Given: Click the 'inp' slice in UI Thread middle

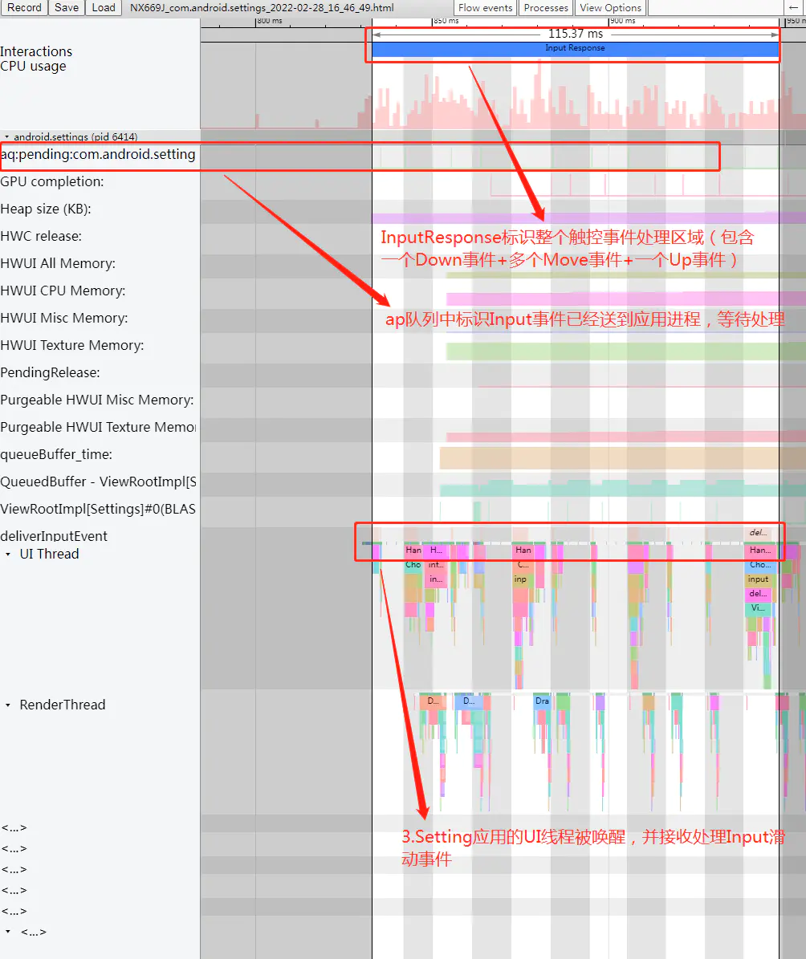Looking at the screenshot, I should click(521, 579).
